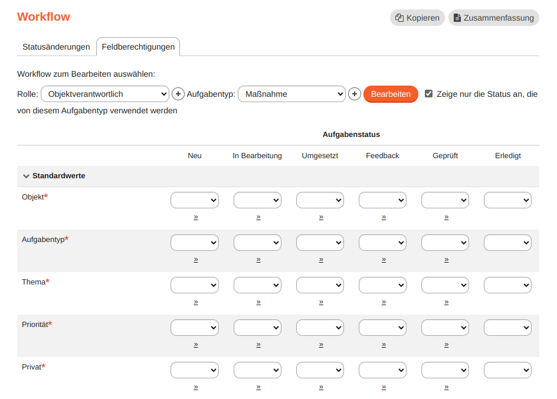Open the Aufgabentyp dropdown showing Maßnahme
The image size is (557, 399).
[291, 94]
